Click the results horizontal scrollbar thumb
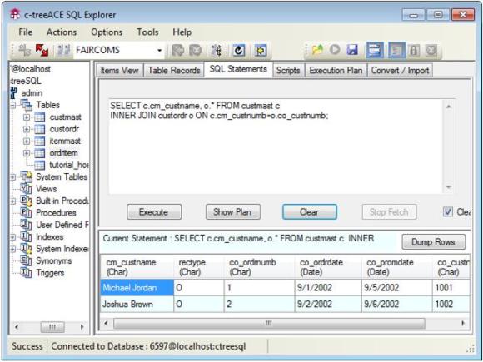The image size is (483, 362). 269,323
